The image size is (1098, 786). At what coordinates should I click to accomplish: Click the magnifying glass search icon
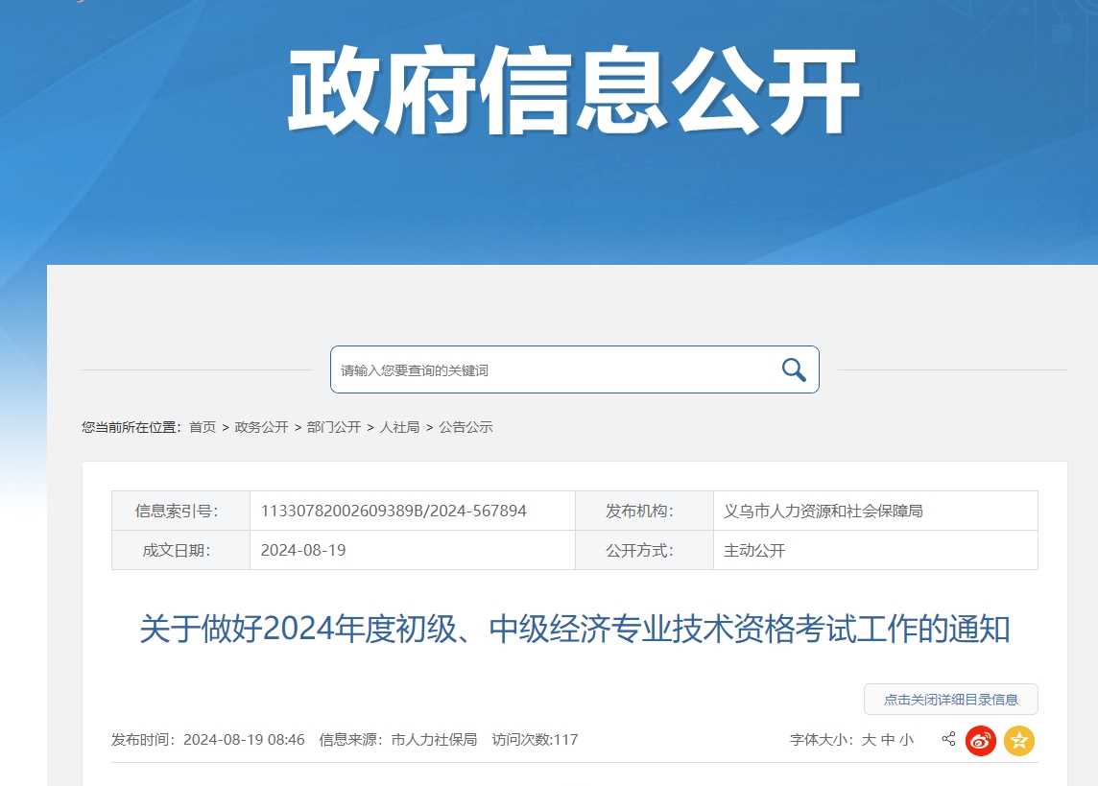point(793,369)
